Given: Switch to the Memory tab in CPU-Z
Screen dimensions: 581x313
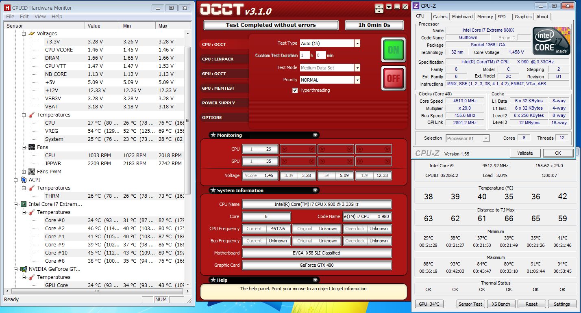Looking at the screenshot, I should (x=485, y=17).
